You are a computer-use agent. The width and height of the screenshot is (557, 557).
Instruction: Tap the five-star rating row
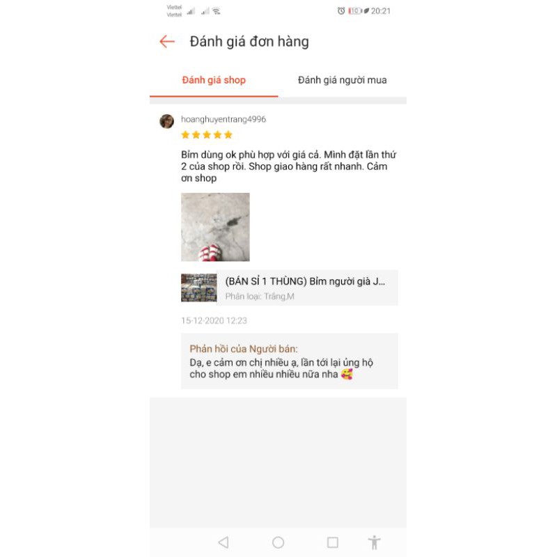pos(207,134)
